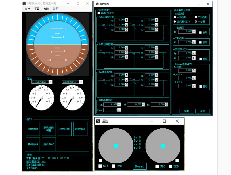Image resolution: width=231 pixels, height=175 pixels.
Task: Click the 遥控 window title icon
Action: coord(98,121)
